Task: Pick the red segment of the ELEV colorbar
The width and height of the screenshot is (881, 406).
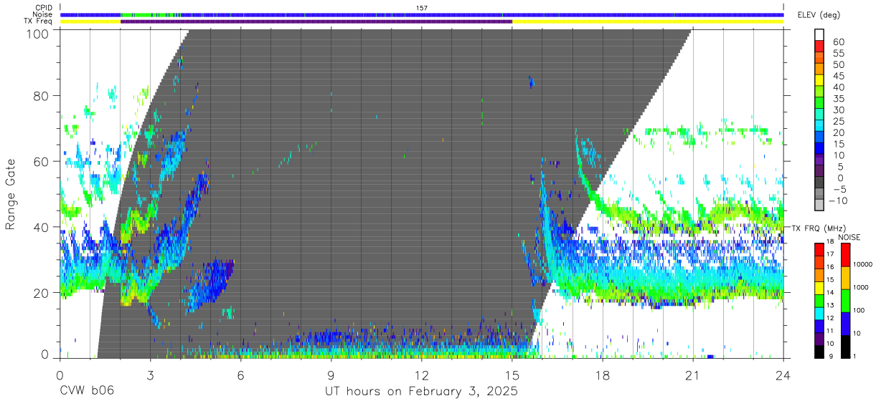Action: tap(819, 46)
